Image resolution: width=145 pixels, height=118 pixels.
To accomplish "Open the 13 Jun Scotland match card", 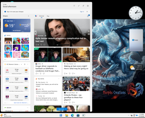I will pyautogui.click(x=17, y=80).
